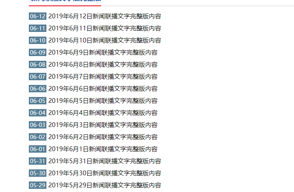Open the 2019年5月29日新闻联播文字完整版内容
This screenshot has height=192, width=294.
104,185
